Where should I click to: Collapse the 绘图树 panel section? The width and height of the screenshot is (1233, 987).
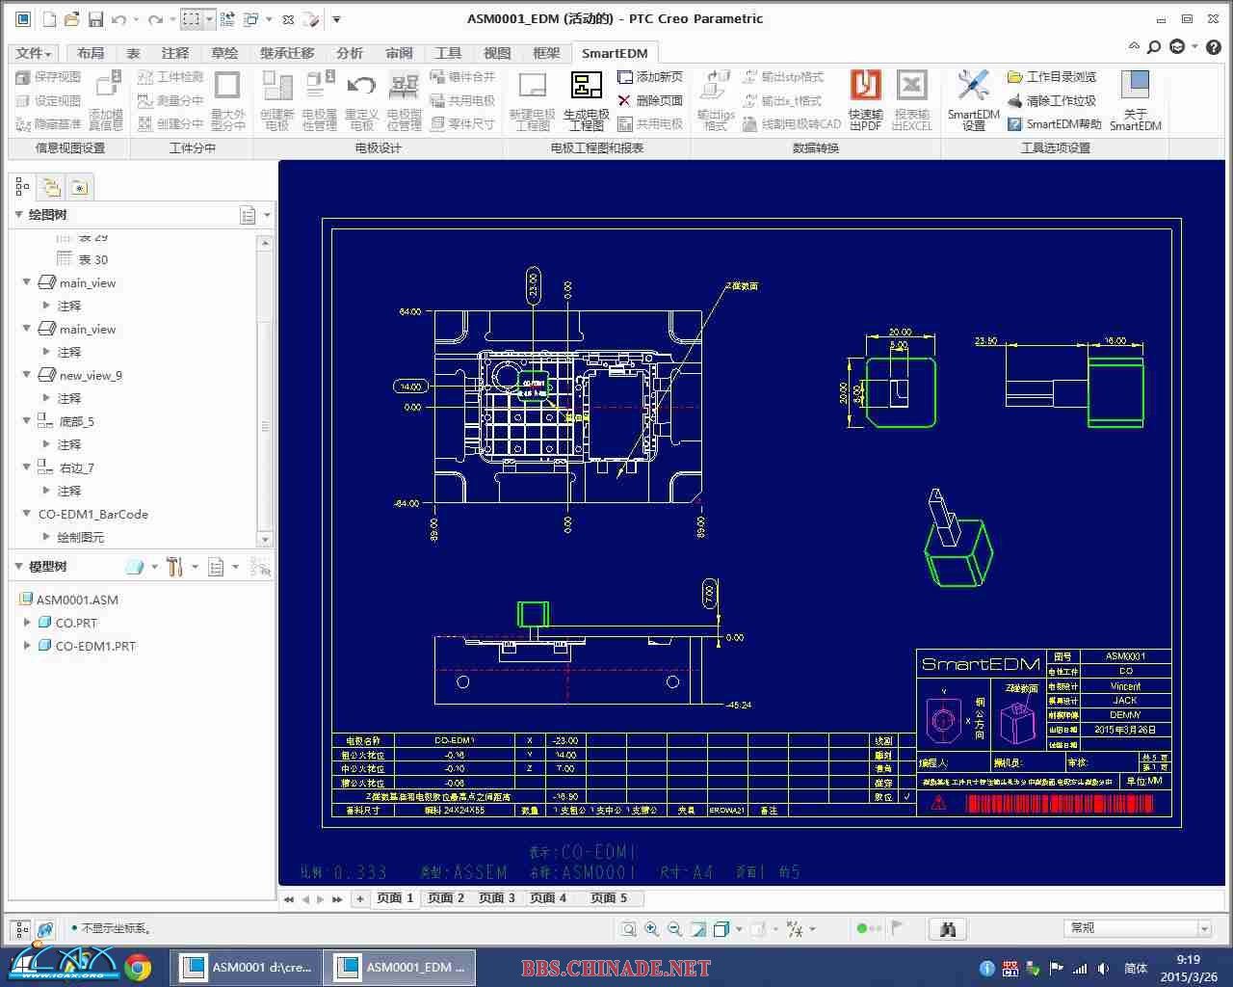coord(18,214)
